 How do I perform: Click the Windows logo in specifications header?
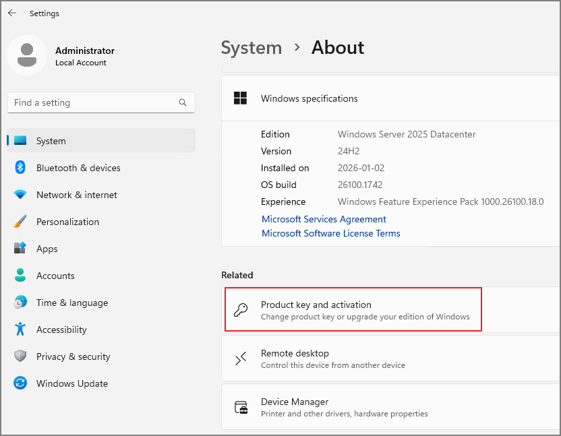(240, 98)
